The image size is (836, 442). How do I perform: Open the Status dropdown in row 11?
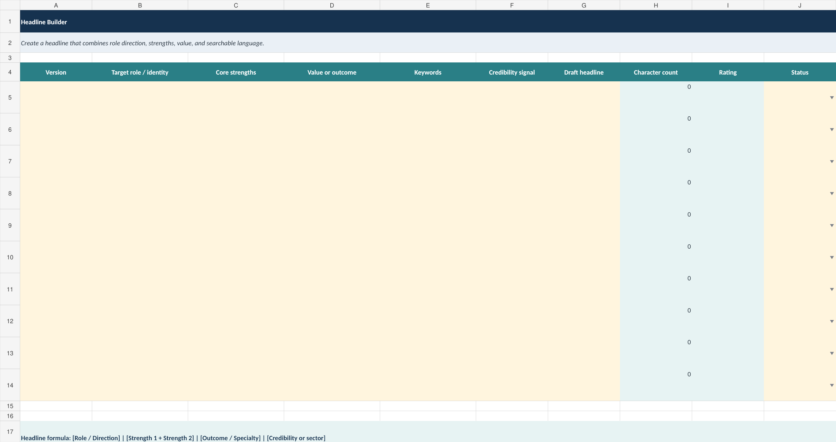tap(832, 289)
